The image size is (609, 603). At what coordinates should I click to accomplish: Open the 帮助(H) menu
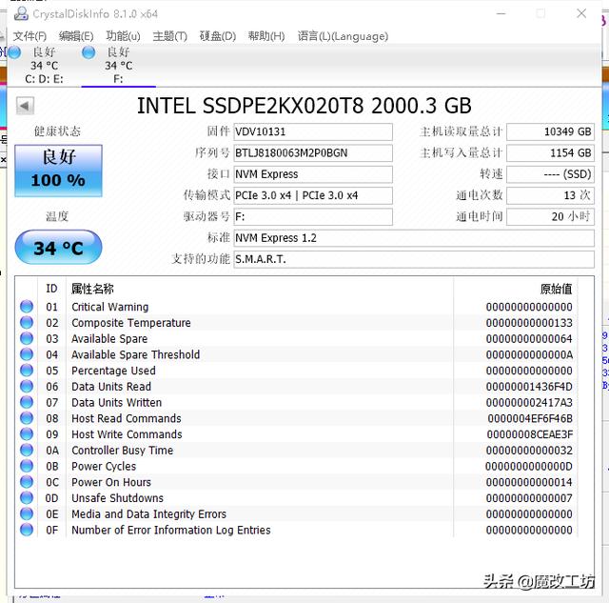coord(266,36)
